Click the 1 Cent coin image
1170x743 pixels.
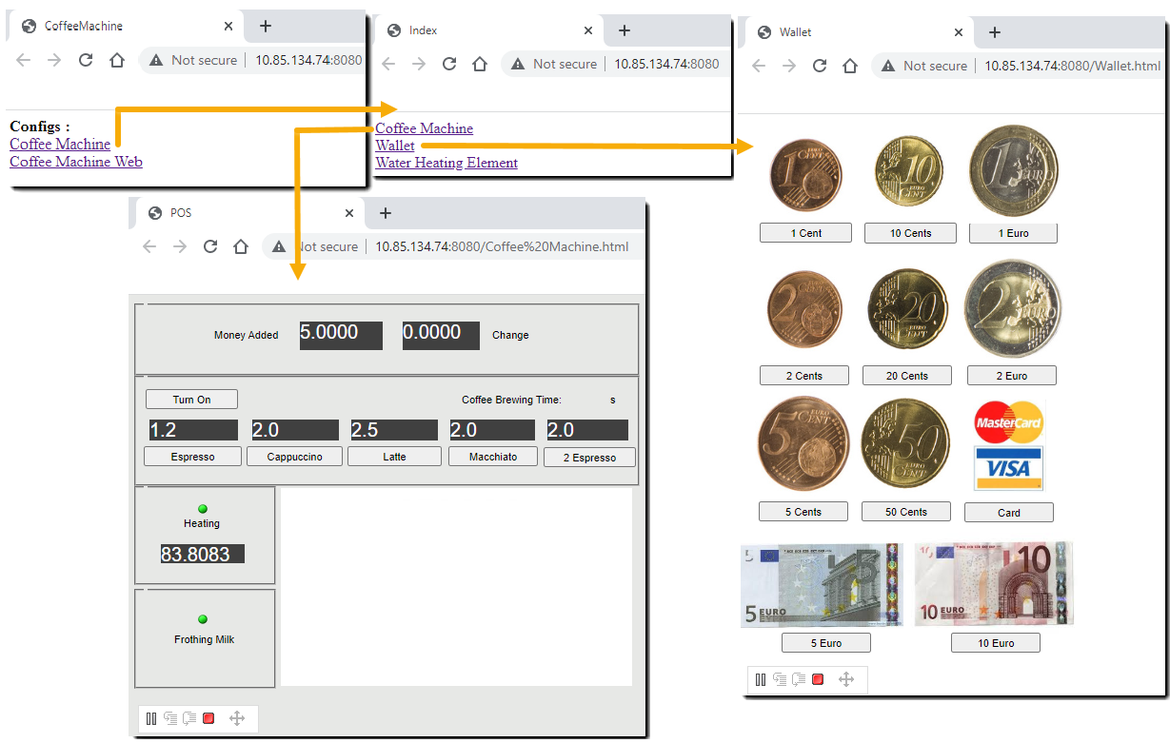806,176
